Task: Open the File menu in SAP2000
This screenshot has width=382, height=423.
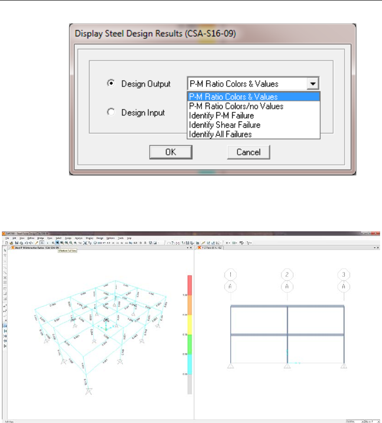Action: (7, 238)
